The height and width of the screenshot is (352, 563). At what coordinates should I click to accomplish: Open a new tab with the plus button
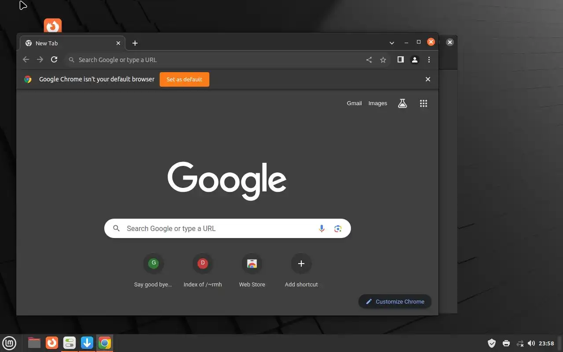(x=135, y=43)
